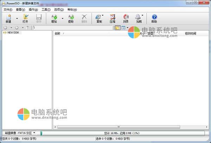This screenshot has width=211, height=143.
Task: Open the 操作(A) menu
Action: 33,9
